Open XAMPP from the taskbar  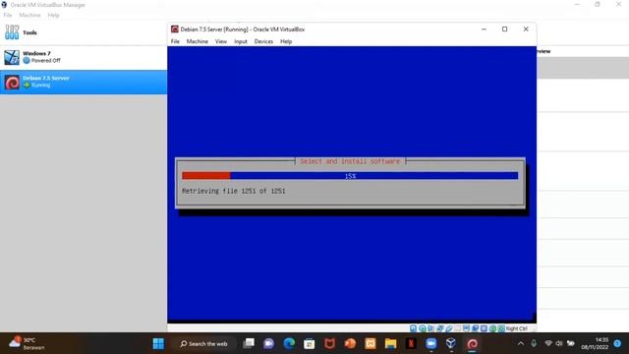click(371, 343)
